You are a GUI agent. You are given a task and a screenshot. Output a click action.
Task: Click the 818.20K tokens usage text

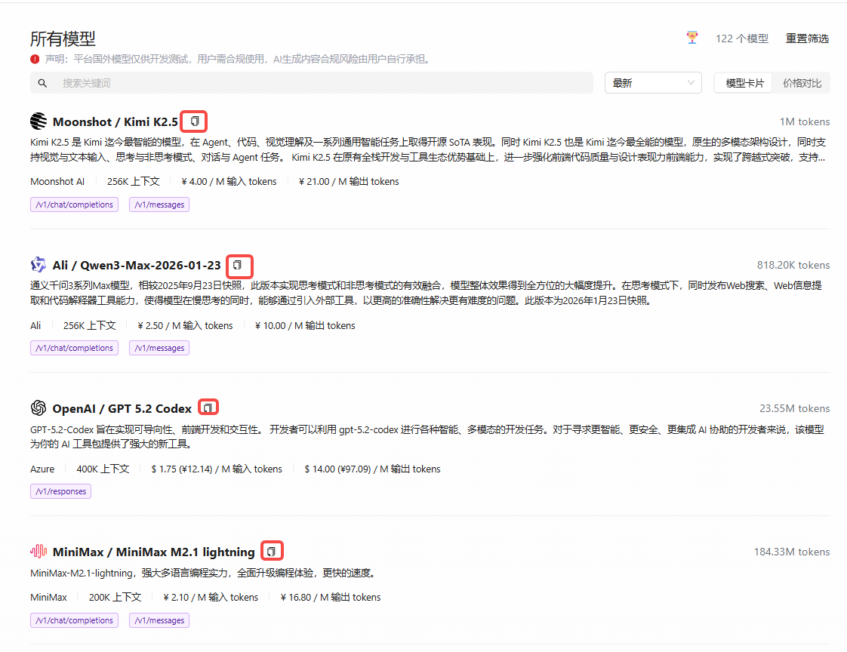793,265
